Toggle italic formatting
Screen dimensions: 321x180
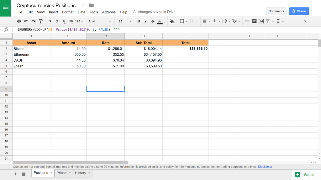(145, 21)
